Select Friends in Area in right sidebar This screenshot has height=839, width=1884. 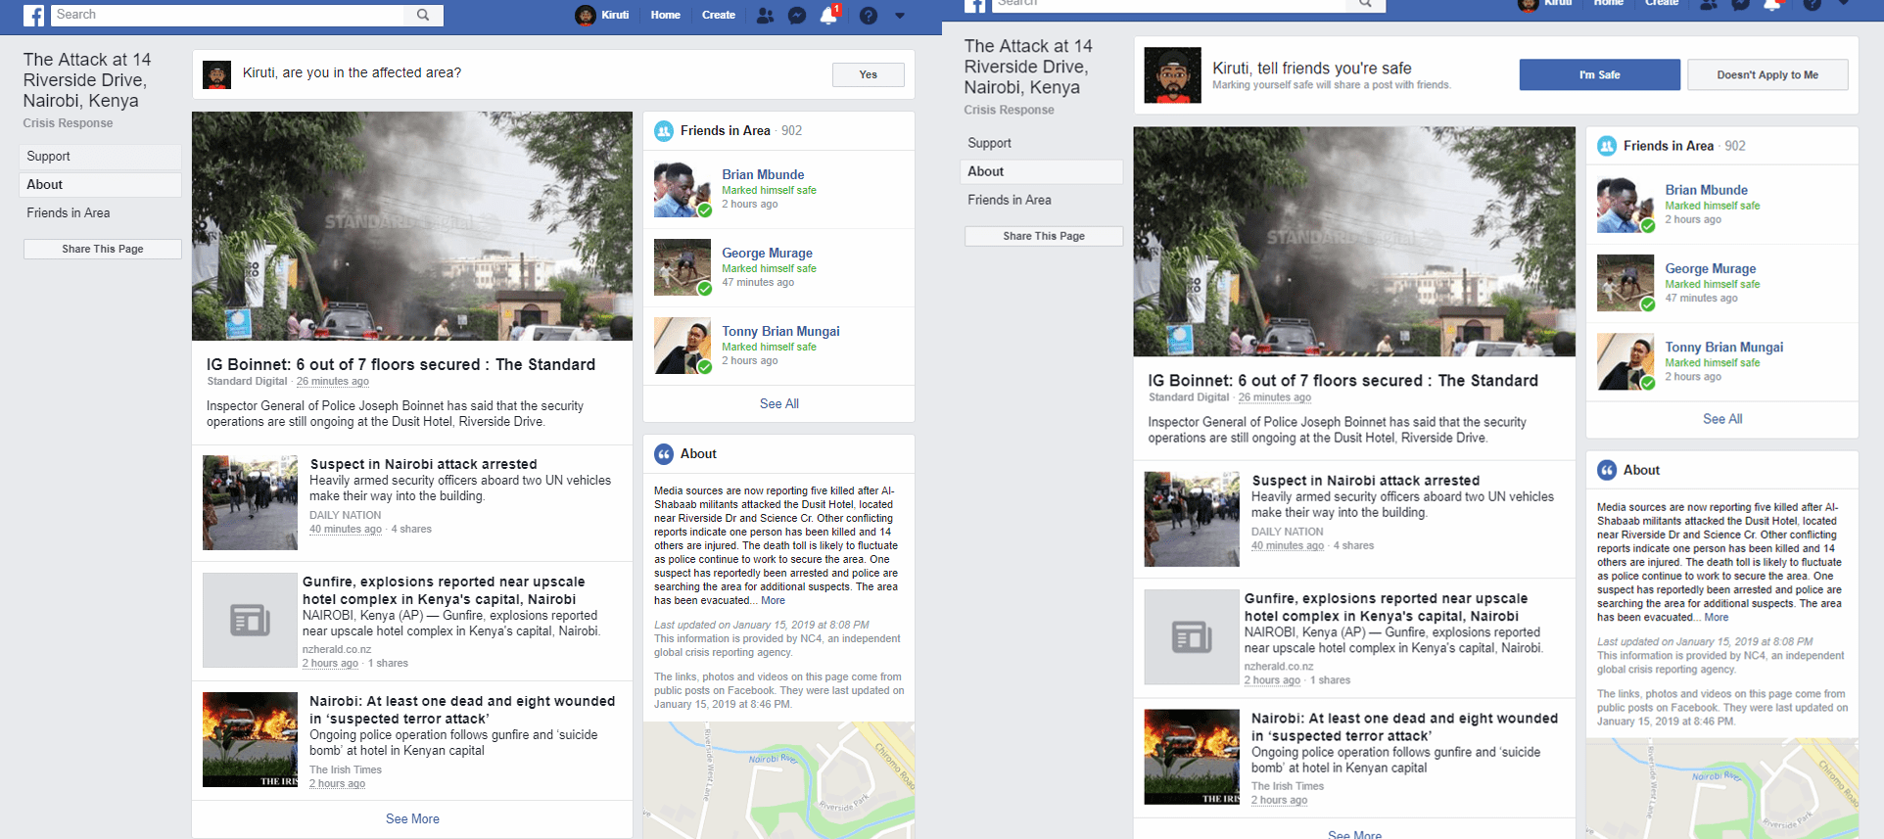[x=1043, y=200]
